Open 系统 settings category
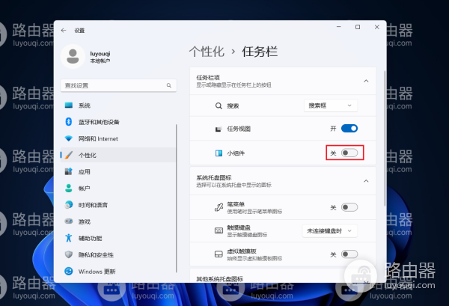Screen dimensions: 449x306 click(118, 105)
